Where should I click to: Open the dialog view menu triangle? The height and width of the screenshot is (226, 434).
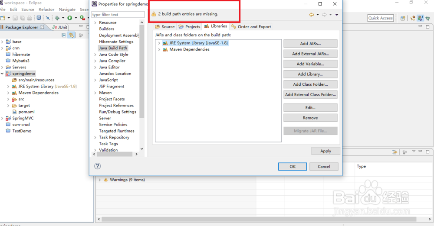337,15
